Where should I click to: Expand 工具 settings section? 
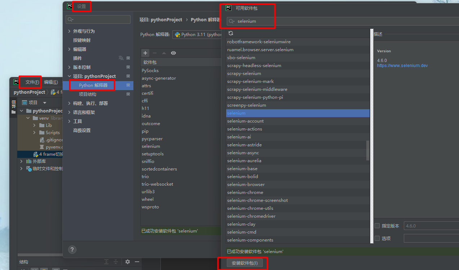69,121
